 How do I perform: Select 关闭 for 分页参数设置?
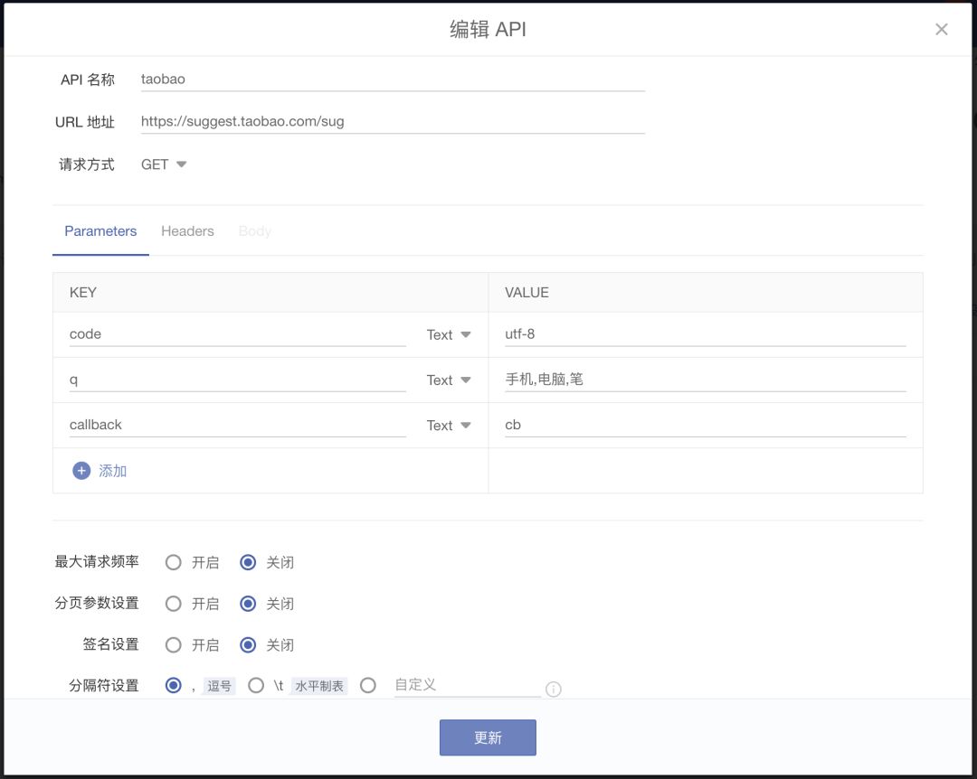248,604
